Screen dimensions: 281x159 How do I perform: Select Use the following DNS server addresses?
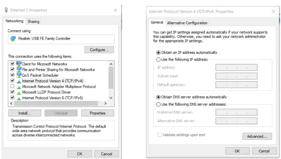point(158,104)
